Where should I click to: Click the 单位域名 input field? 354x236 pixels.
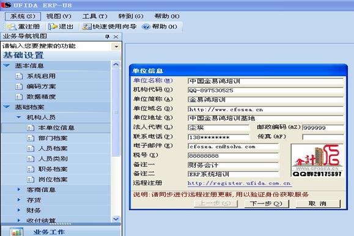click(x=265, y=109)
